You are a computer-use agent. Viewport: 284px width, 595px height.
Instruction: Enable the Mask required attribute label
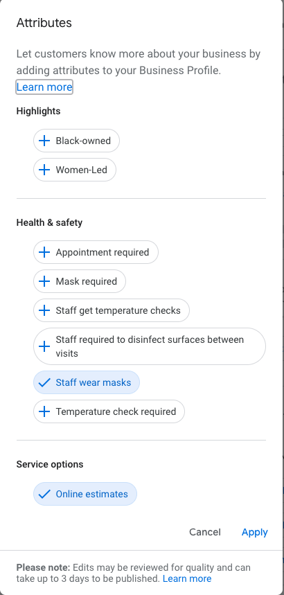tap(86, 281)
